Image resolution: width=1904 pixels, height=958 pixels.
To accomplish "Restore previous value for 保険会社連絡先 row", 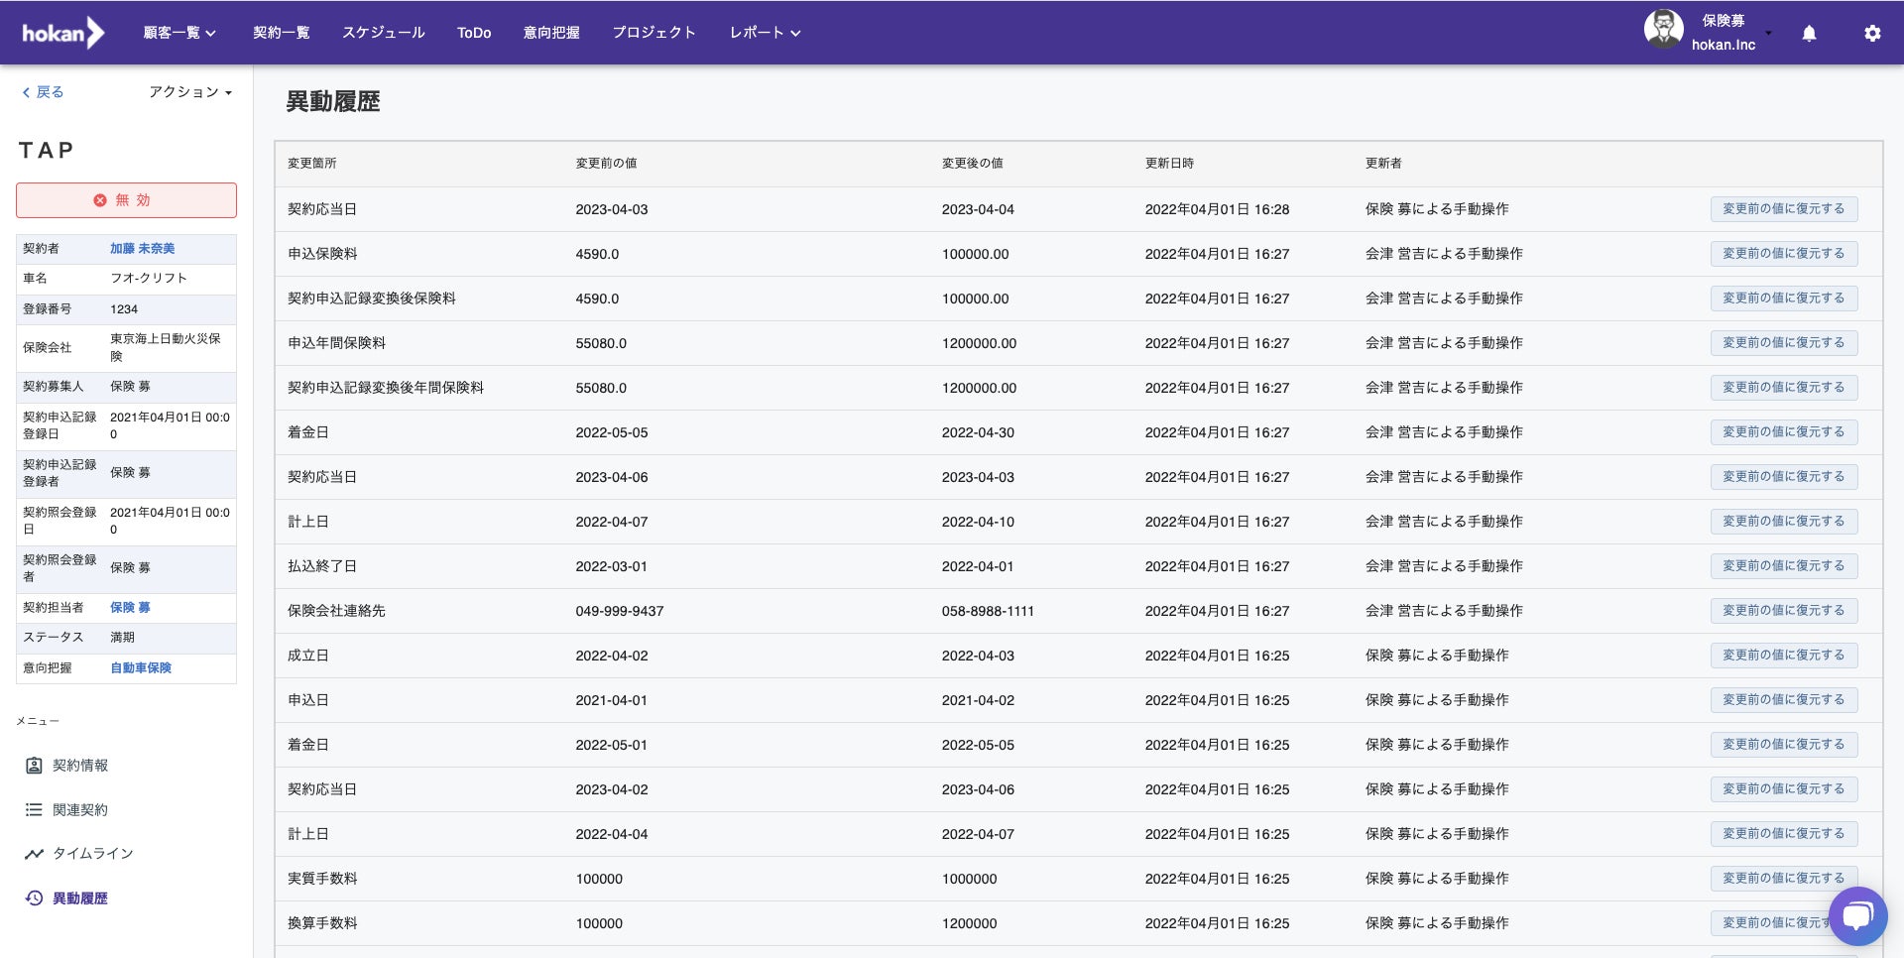I will [1783, 611].
